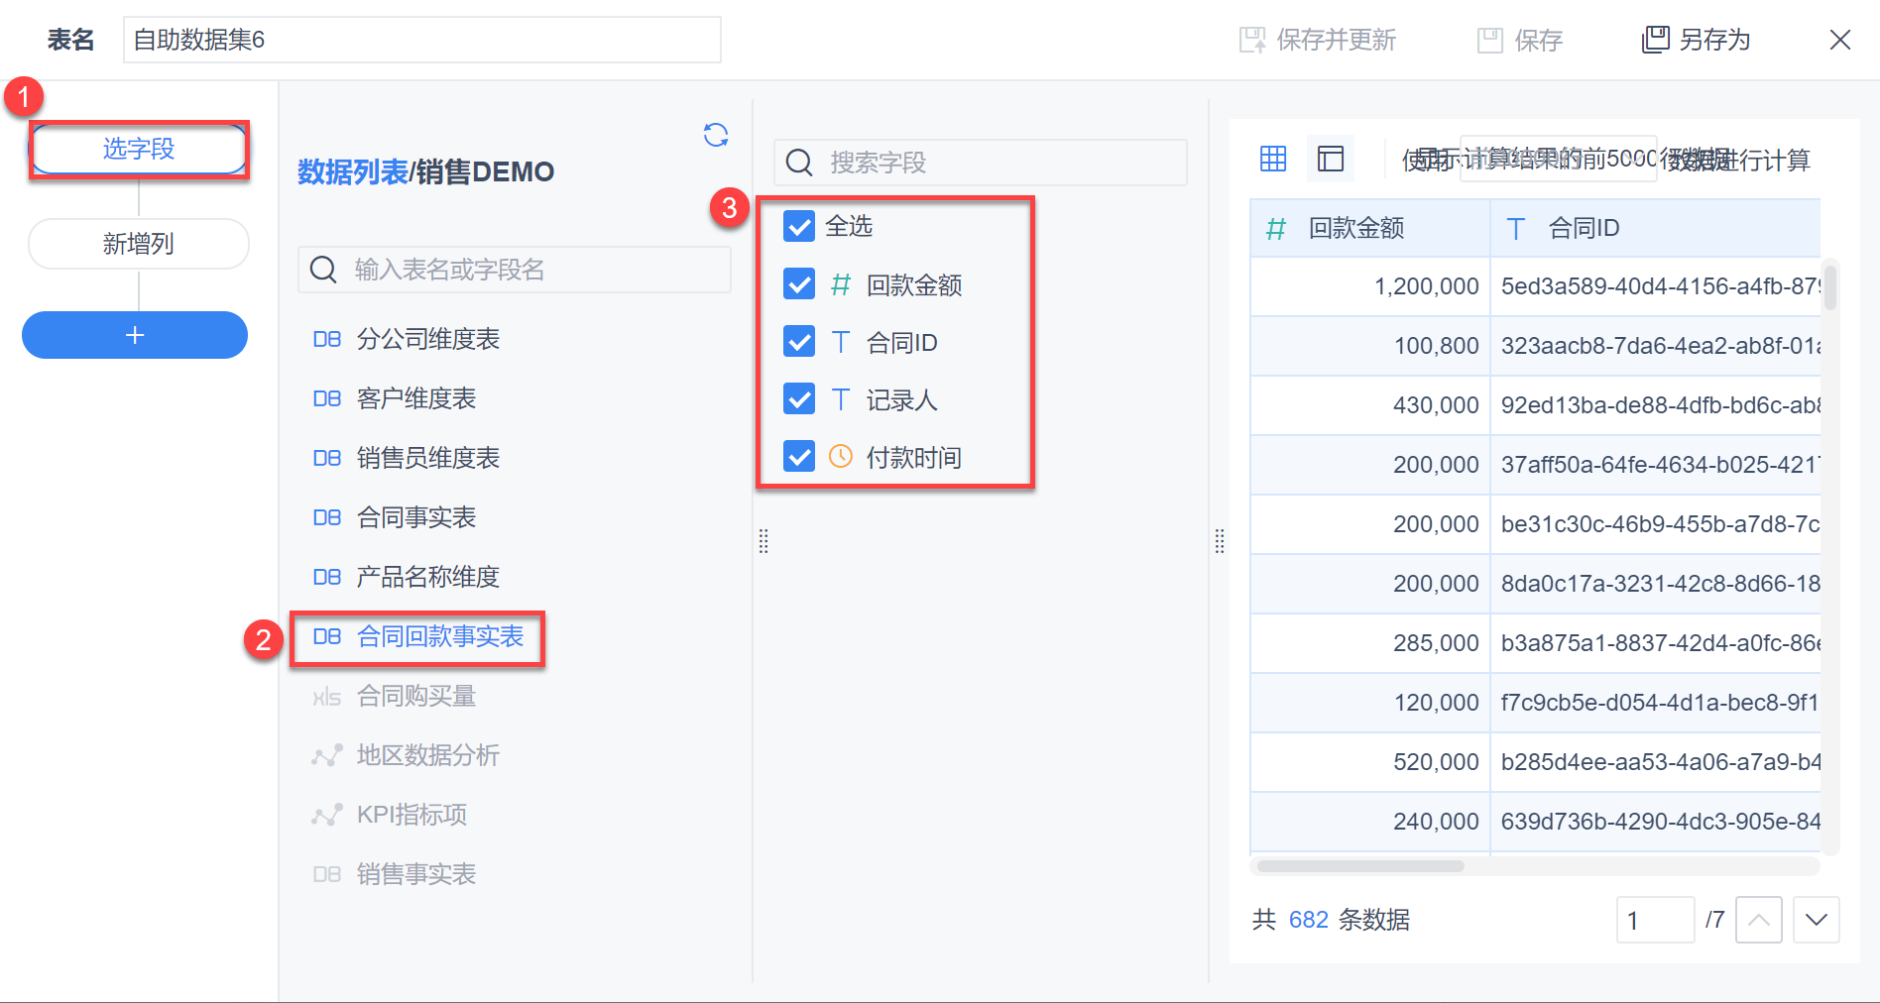Click the 682 total record count
1880x1003 pixels.
point(1309,920)
